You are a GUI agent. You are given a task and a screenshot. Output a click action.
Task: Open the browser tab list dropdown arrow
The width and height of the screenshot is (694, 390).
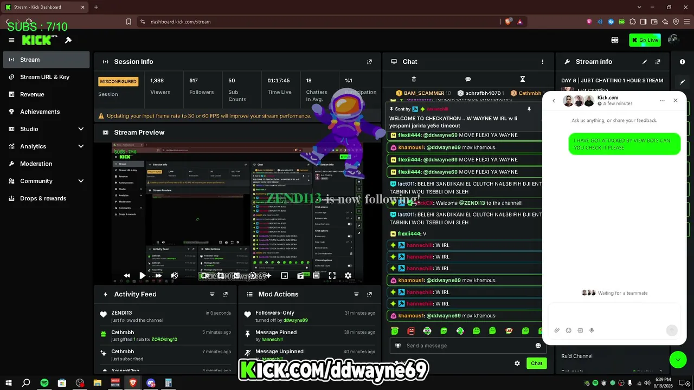(640, 7)
